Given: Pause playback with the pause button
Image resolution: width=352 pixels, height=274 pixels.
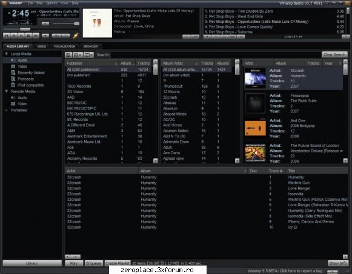Looking at the screenshot, I should (x=21, y=36).
